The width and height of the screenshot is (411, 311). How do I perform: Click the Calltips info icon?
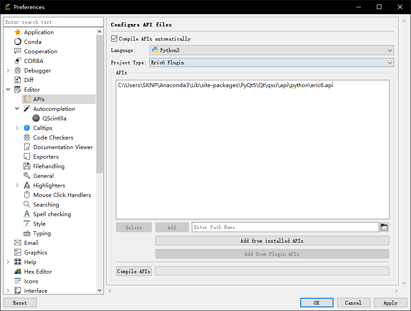coord(27,128)
